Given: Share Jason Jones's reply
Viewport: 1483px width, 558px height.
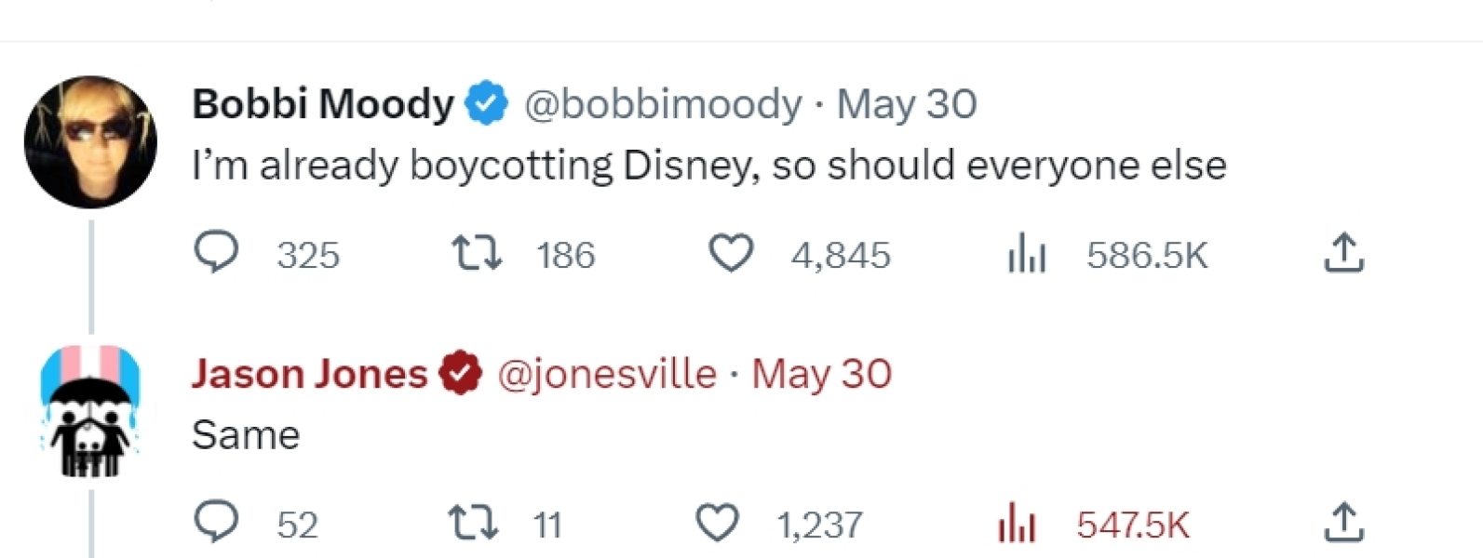Looking at the screenshot, I should [x=1343, y=523].
